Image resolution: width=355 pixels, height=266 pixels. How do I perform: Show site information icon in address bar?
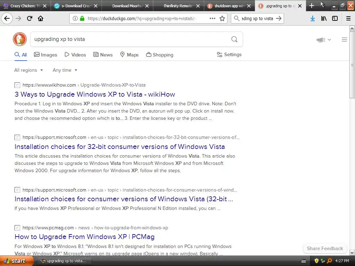click(x=75, y=19)
